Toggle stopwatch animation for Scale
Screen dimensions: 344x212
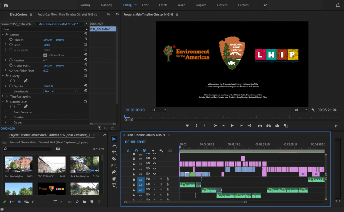point(11,44)
